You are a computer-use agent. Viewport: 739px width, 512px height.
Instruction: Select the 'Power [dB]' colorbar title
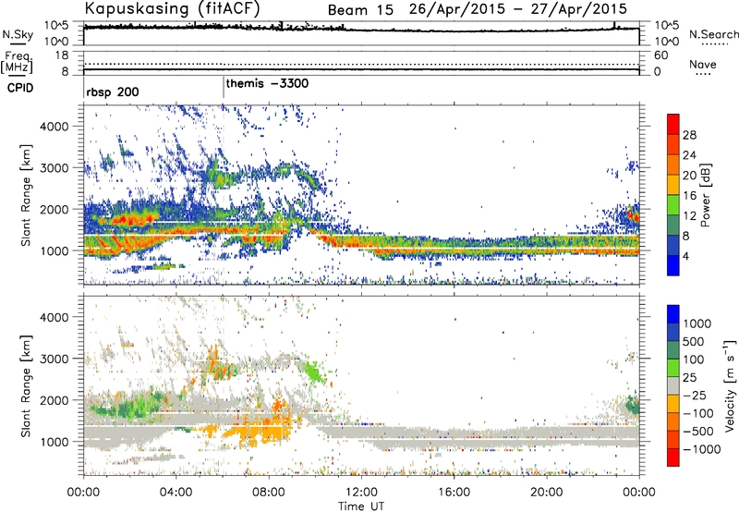click(706, 195)
